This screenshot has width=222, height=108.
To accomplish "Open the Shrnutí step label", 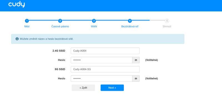I will [167, 26].
